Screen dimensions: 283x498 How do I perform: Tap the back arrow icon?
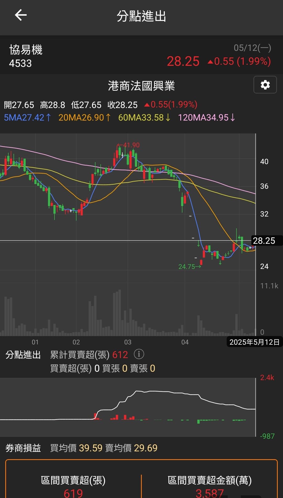tap(21, 15)
